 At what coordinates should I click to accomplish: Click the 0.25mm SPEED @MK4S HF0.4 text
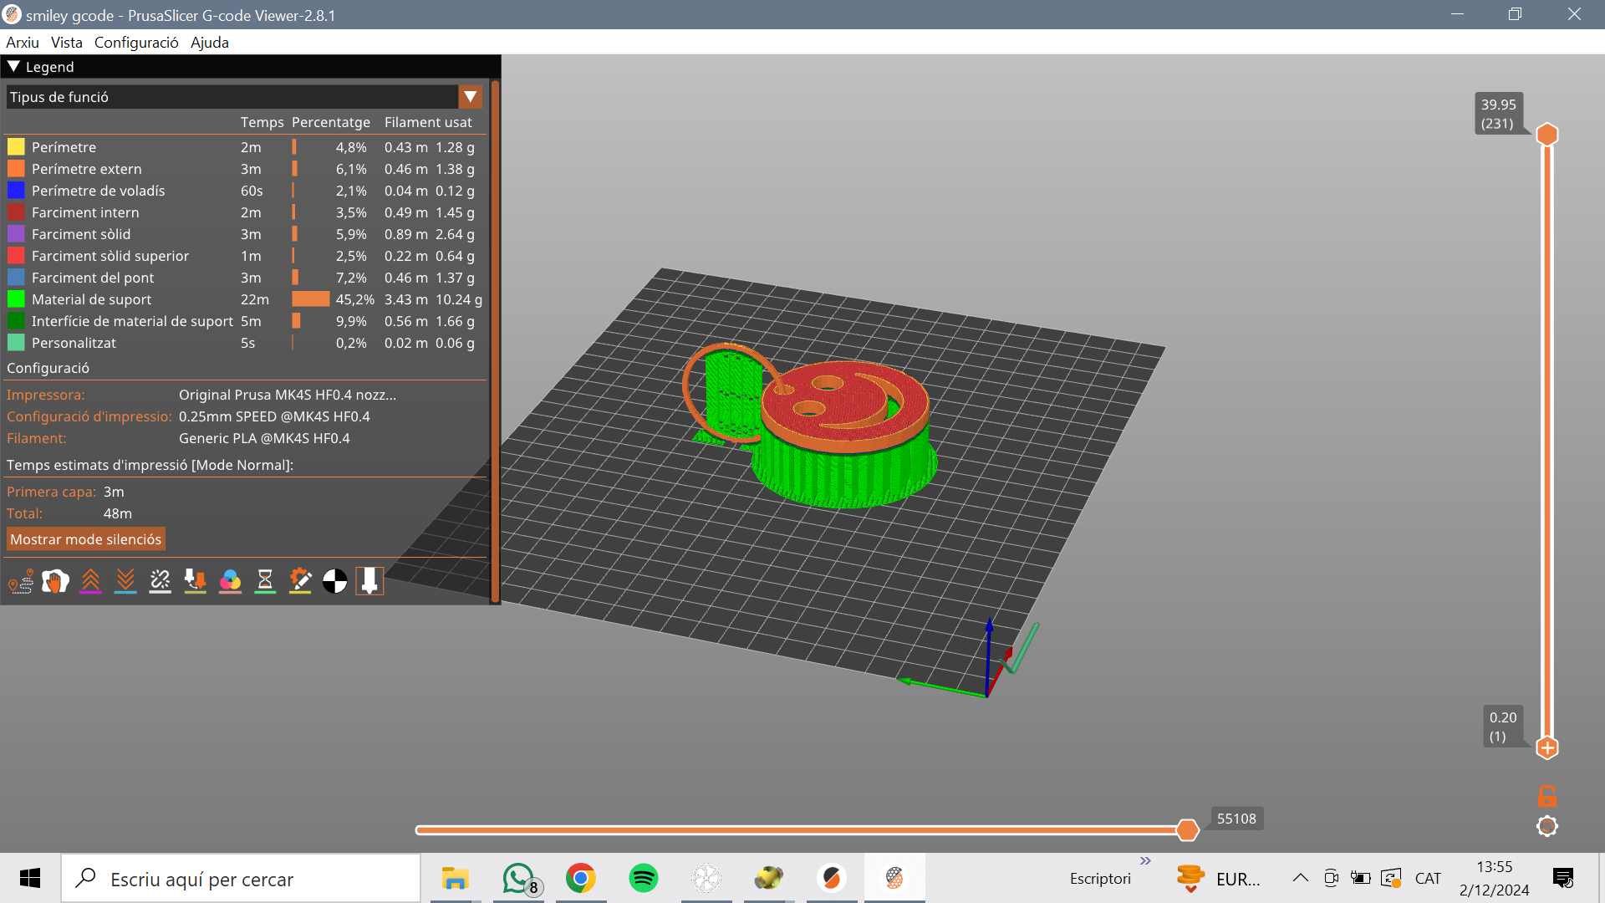[x=274, y=416]
